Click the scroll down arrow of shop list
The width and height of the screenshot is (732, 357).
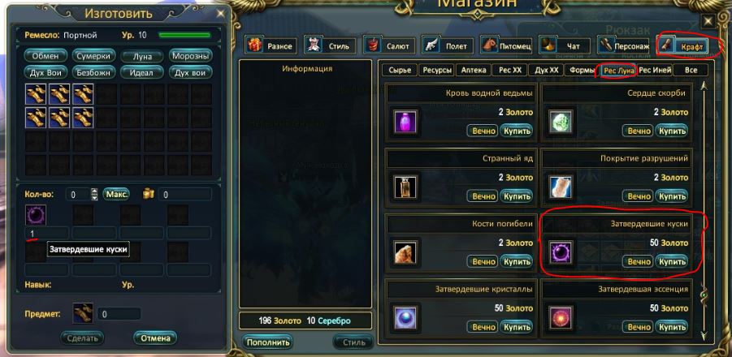(704, 334)
